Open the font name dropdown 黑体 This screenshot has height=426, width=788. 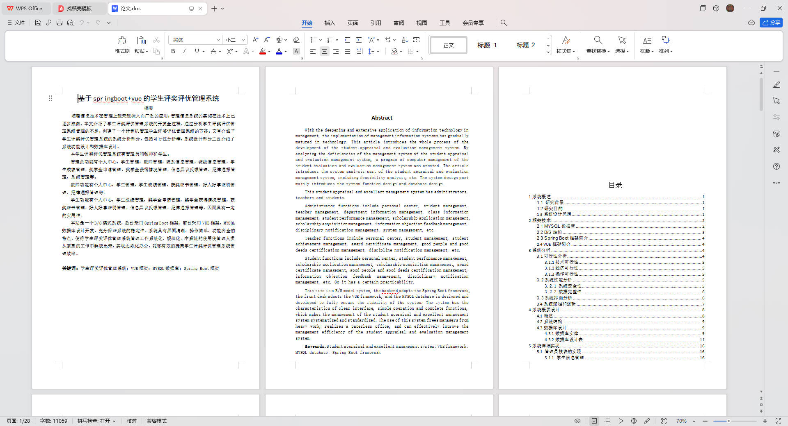click(218, 40)
